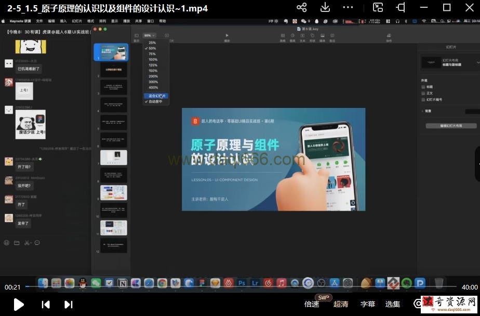
Task: Select slide 11 thumbnail in navigator
Action: pos(114,228)
